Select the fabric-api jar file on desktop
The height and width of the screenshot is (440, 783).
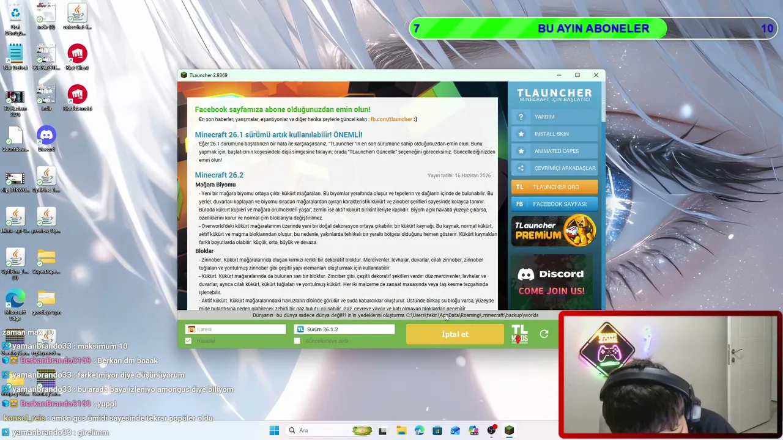[15, 220]
